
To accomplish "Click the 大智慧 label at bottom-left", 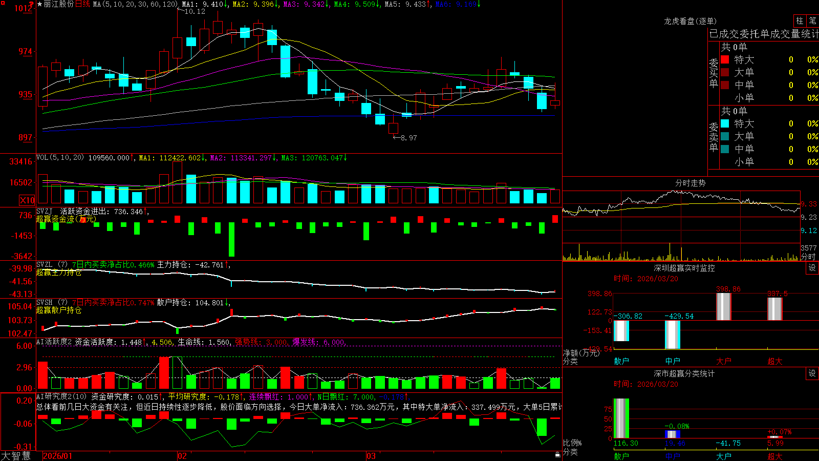I will [x=16, y=455].
